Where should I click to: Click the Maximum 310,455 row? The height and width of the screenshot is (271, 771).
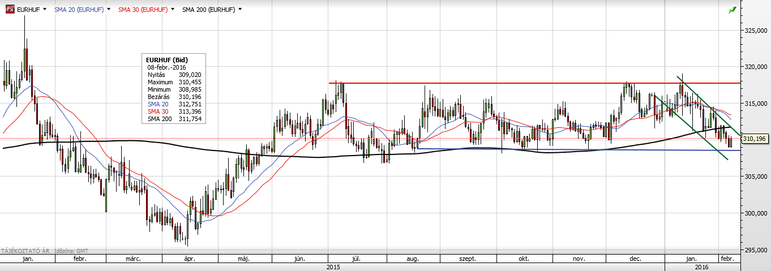174,82
